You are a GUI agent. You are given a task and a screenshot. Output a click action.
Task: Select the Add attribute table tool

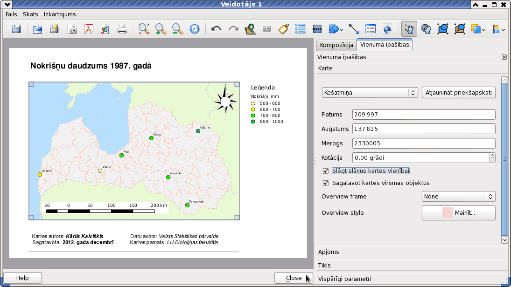(371, 29)
